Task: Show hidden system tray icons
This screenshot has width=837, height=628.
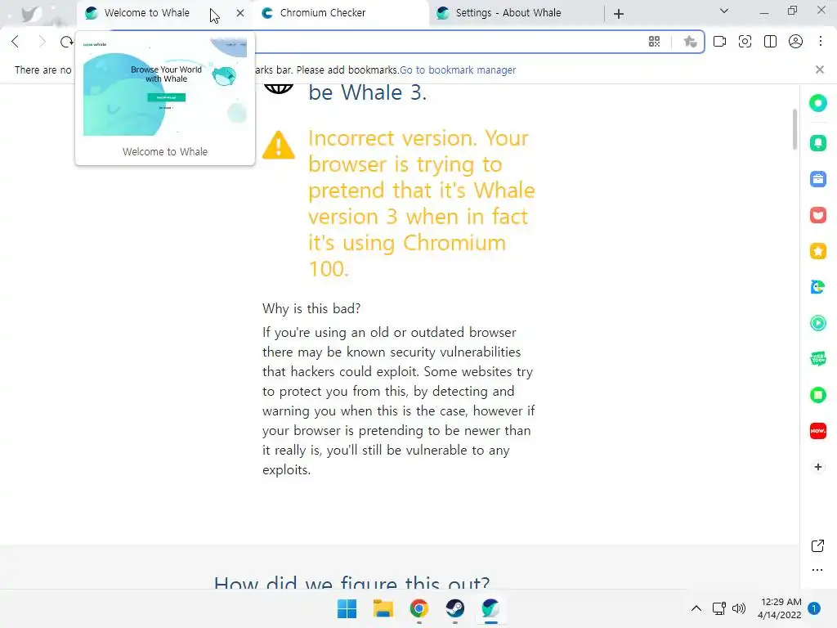Action: tap(696, 608)
